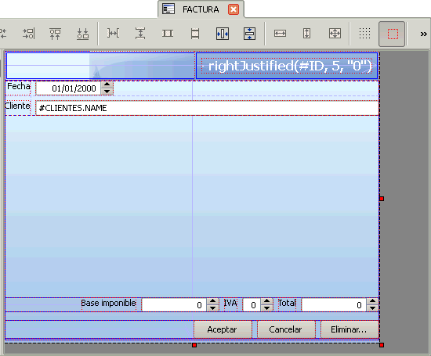Click the same width icon
Screen dimensions: 431x356
(168, 34)
